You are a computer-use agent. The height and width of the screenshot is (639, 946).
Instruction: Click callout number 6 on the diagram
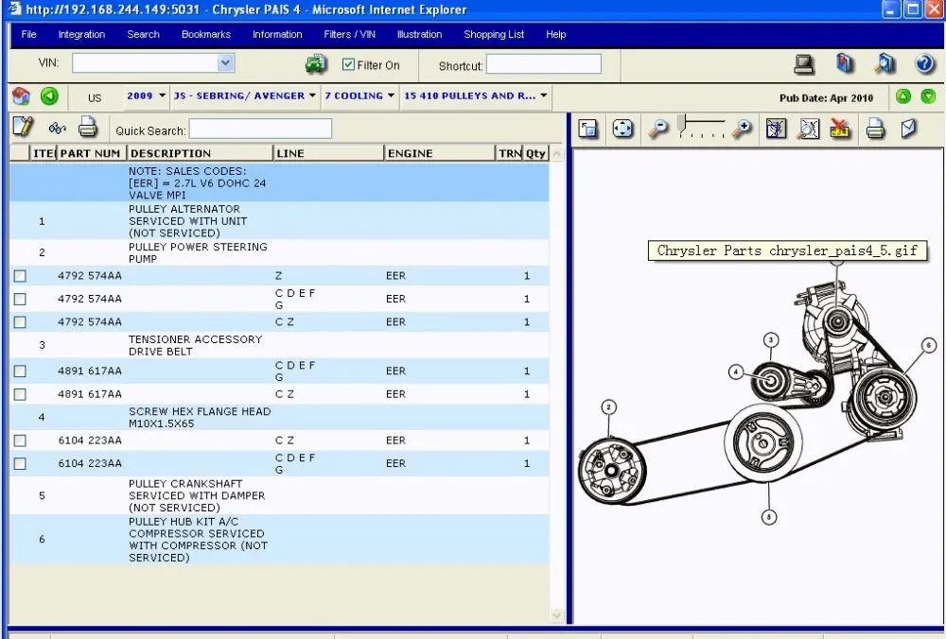pyautogui.click(x=929, y=345)
